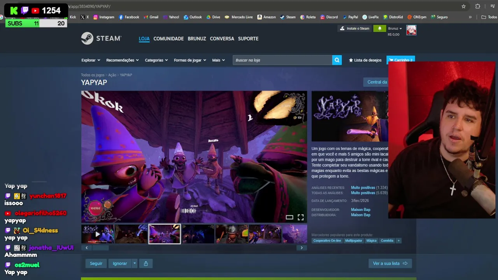Click the magnifier search button
Screen dimensions: 498x280
point(337,60)
